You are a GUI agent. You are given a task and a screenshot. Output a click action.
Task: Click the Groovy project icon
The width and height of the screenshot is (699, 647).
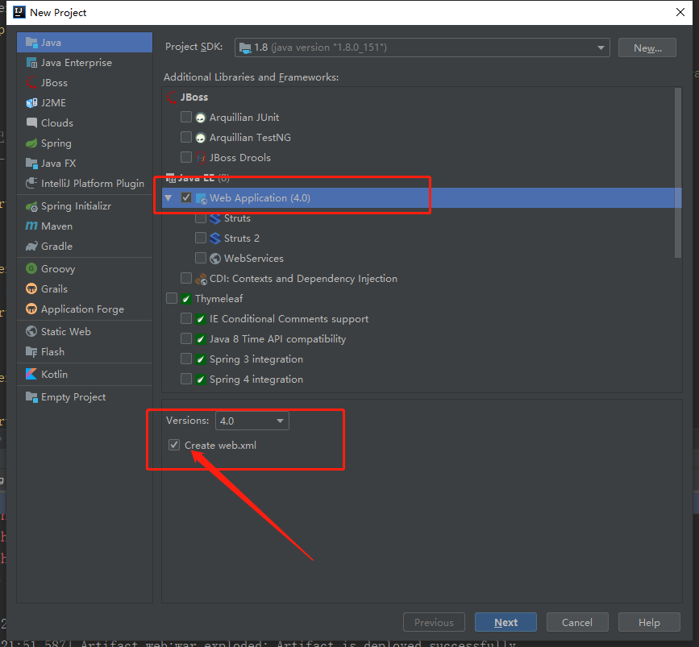[x=31, y=269]
